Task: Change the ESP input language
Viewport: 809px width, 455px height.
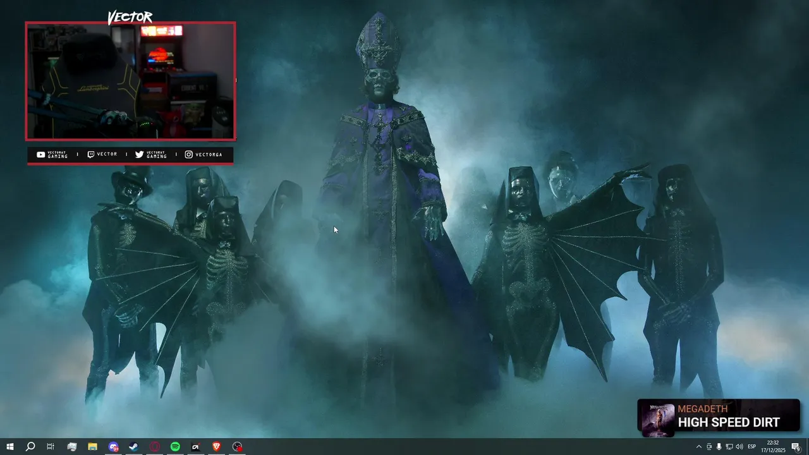Action: point(751,447)
